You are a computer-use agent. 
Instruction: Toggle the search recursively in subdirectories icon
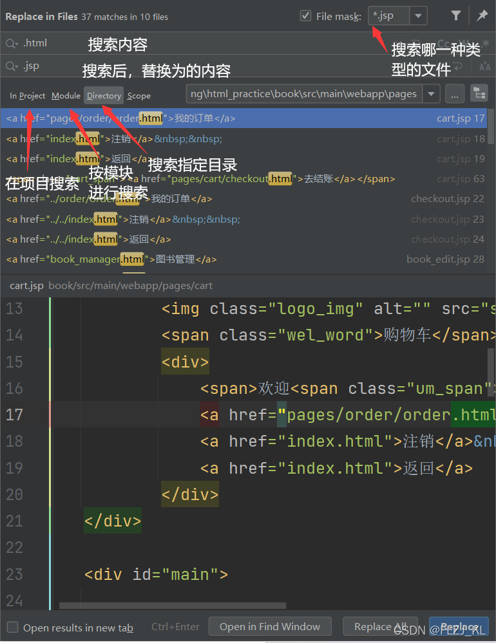[x=479, y=94]
